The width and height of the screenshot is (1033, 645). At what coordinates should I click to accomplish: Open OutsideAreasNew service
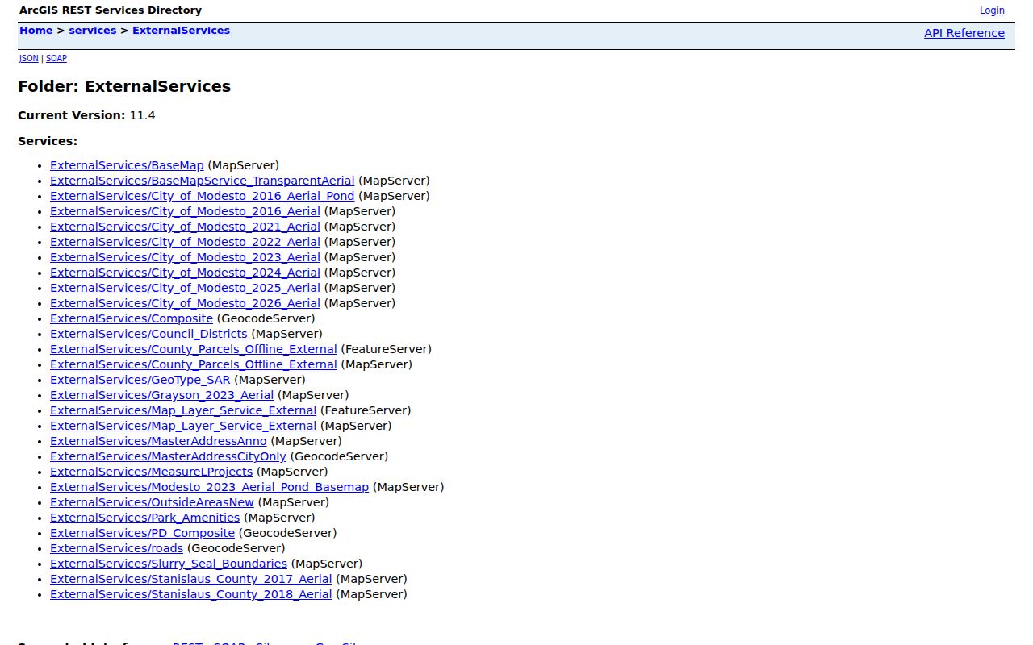[152, 502]
